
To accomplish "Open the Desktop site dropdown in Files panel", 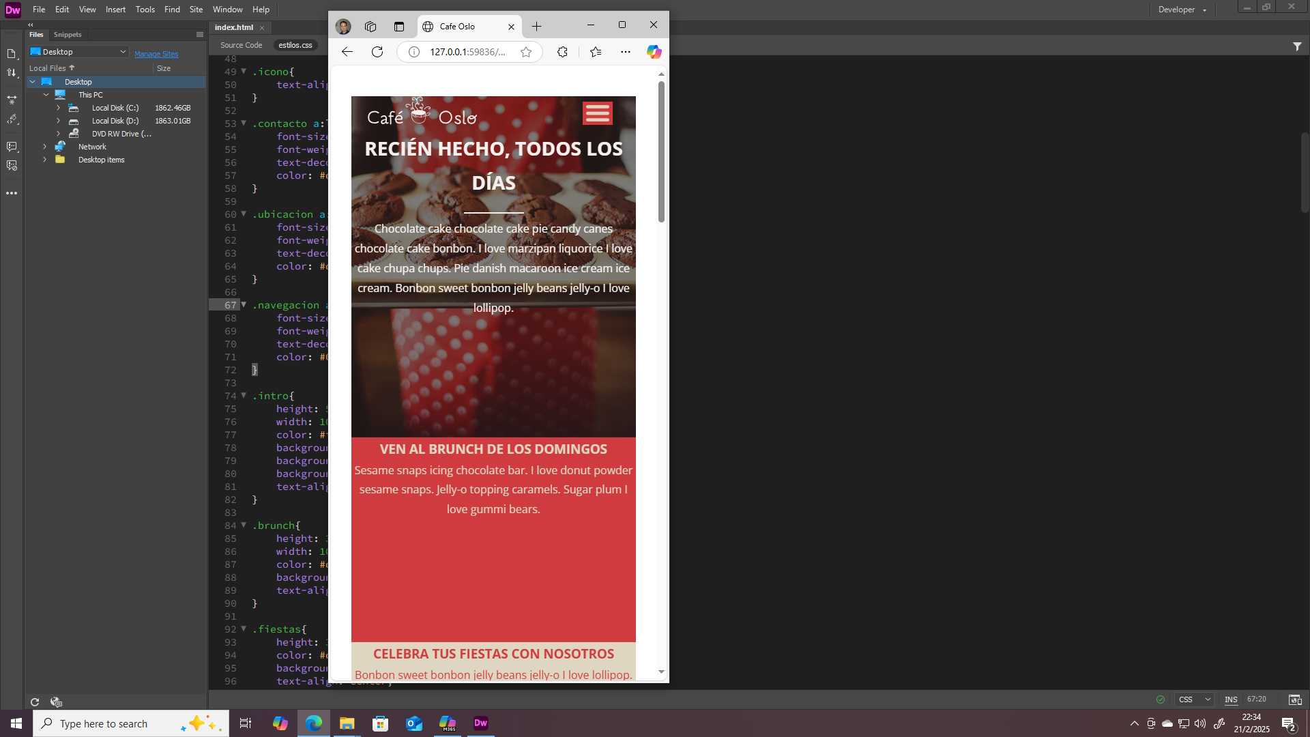I will (77, 51).
